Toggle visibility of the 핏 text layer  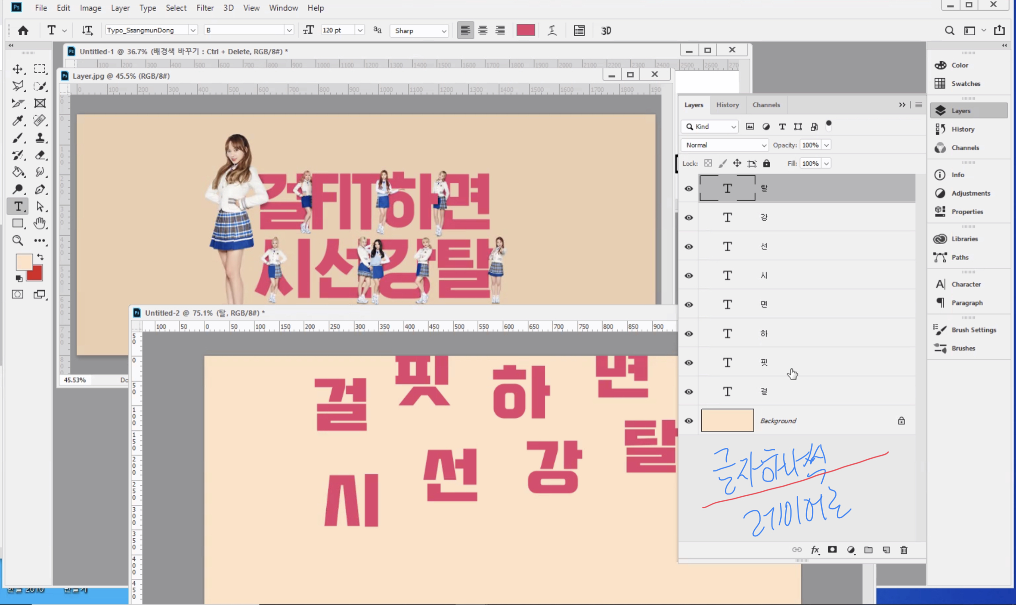point(688,363)
